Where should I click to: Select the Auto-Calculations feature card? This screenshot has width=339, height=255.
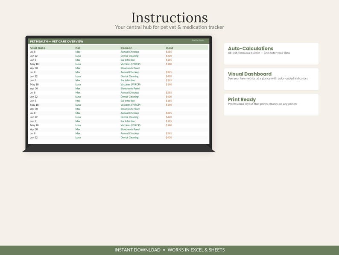[271, 53]
